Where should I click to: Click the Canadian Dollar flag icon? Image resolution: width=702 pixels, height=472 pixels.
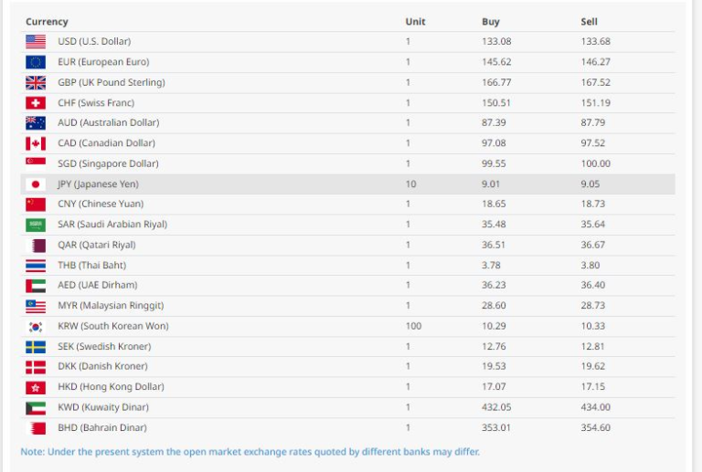tap(36, 143)
